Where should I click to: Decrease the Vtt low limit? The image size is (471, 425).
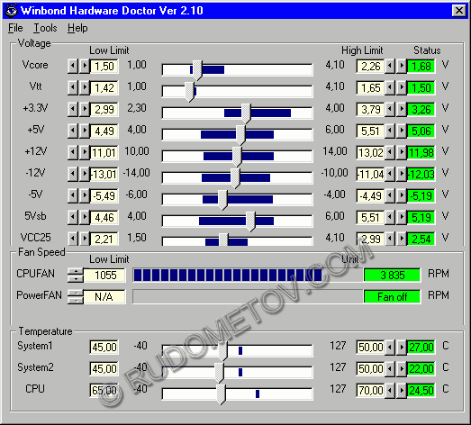[73, 87]
